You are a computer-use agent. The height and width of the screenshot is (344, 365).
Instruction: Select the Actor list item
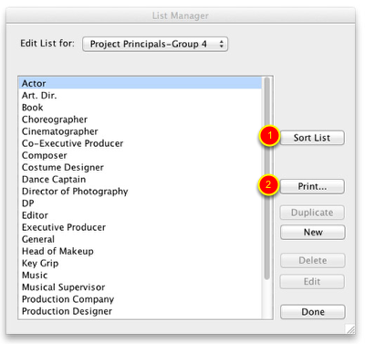point(141,83)
